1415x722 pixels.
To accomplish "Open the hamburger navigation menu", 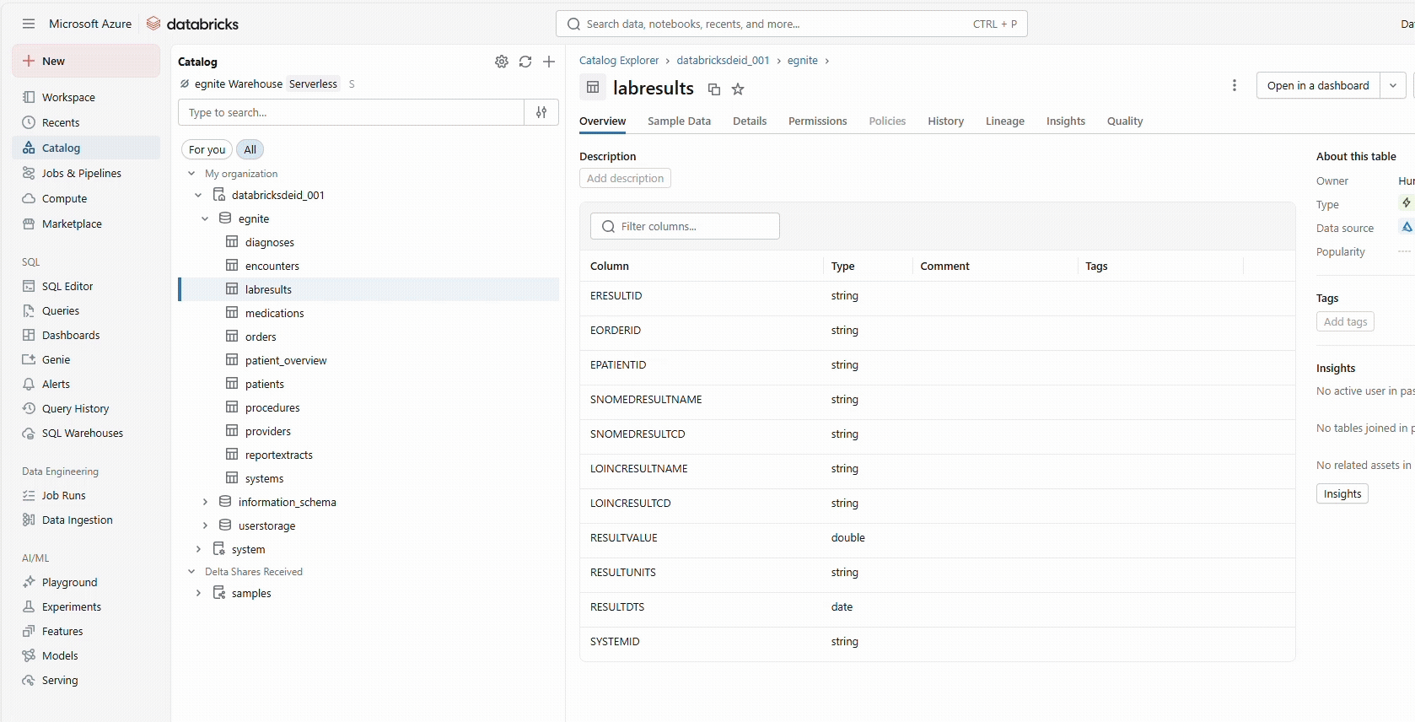I will 29,24.
